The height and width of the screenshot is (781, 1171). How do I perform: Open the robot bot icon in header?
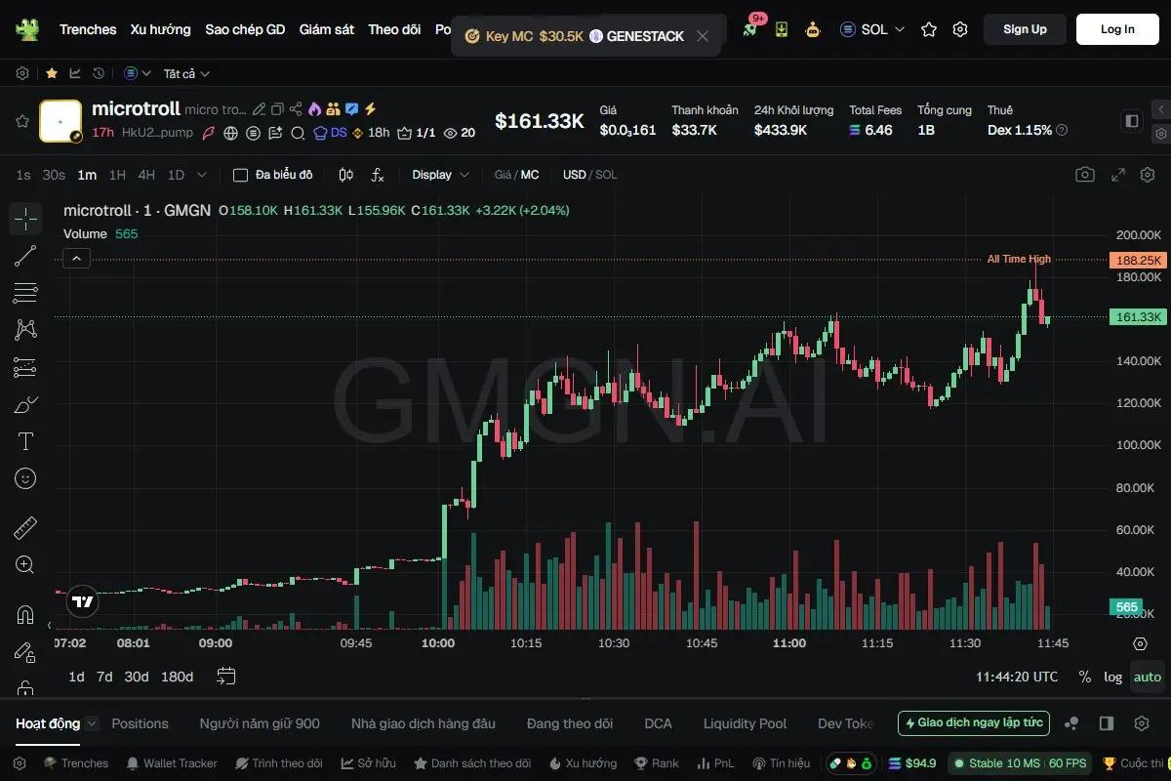[813, 29]
